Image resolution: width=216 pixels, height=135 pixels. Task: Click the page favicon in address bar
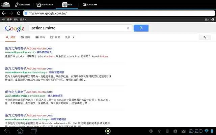[x=26, y=13]
